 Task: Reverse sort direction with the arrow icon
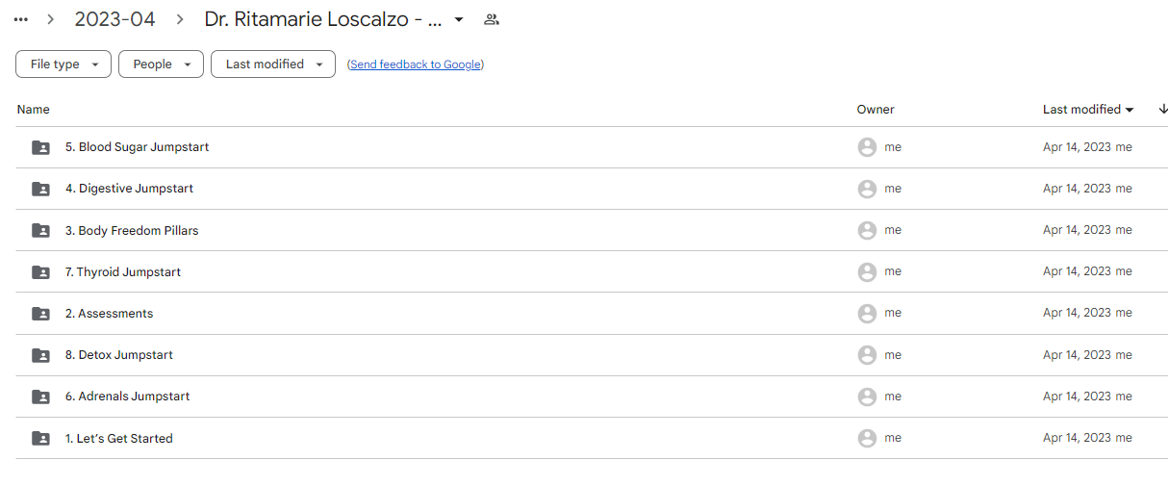point(1163,109)
